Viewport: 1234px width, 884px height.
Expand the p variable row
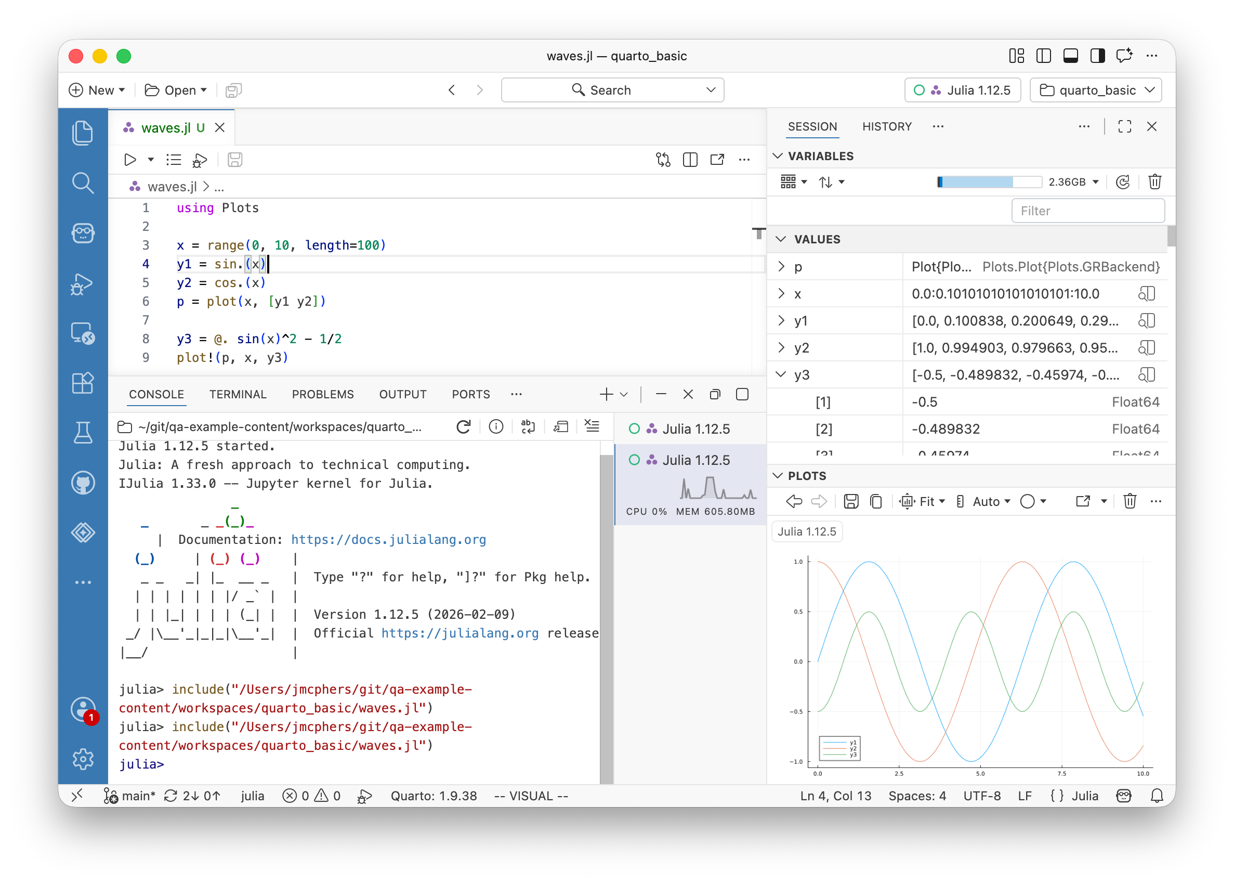click(x=782, y=267)
